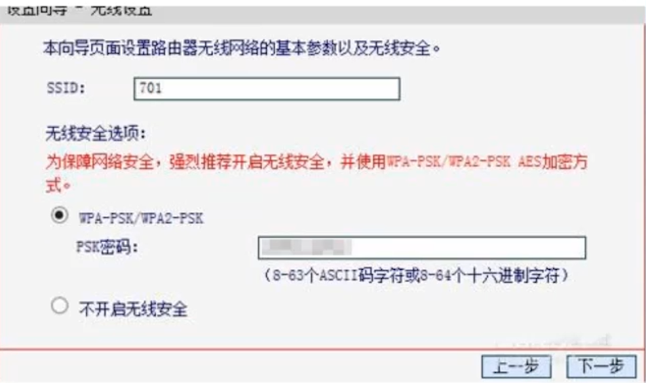Image resolution: width=646 pixels, height=383 pixels.
Task: Click the 无线设置 wizard title bar
Action: point(323,12)
